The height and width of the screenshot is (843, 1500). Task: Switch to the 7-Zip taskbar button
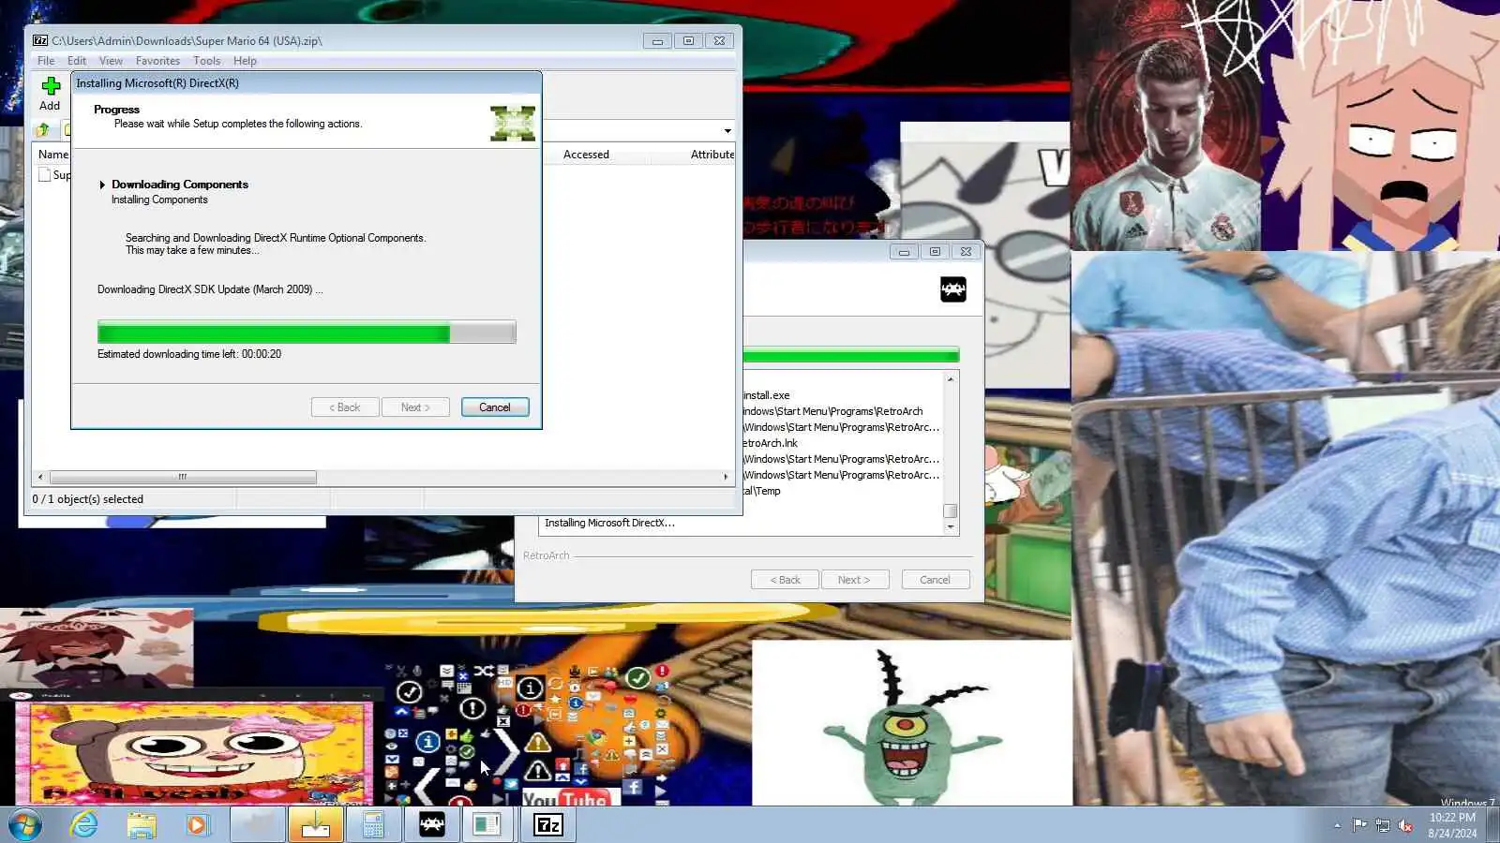(x=548, y=825)
